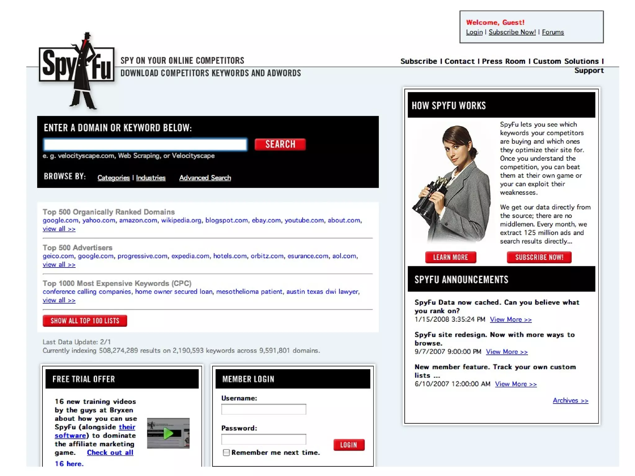The width and height of the screenshot is (635, 476).
Task: Open the Advanced Search link
Action: [x=205, y=178]
